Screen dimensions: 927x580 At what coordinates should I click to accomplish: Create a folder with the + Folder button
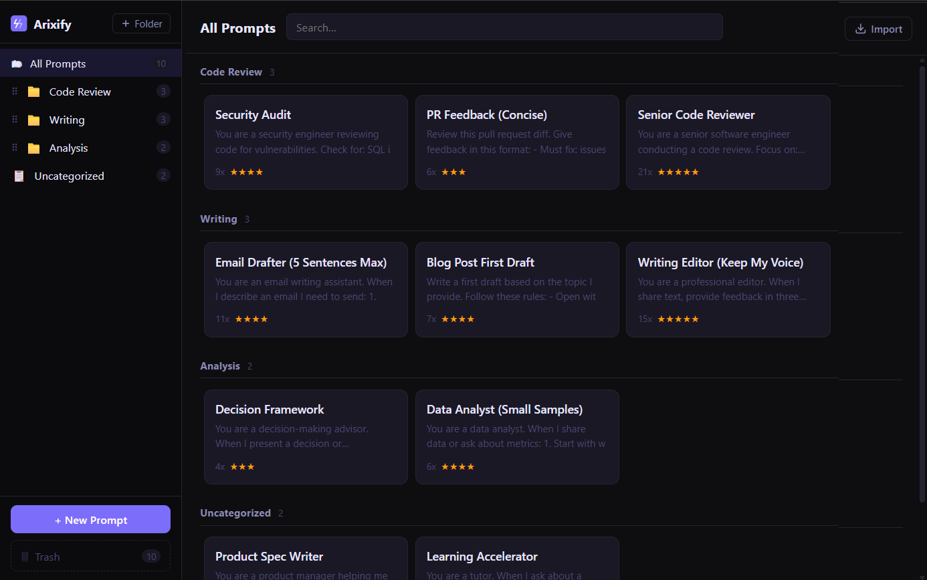[141, 24]
